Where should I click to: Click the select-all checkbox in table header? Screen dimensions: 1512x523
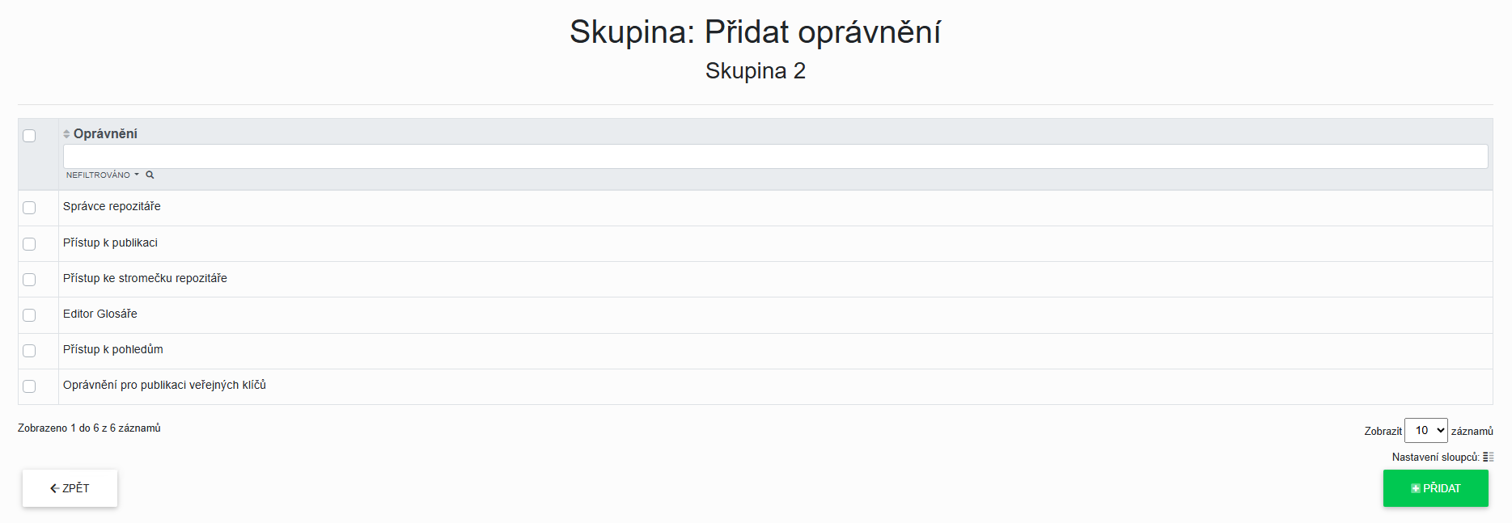tap(29, 136)
